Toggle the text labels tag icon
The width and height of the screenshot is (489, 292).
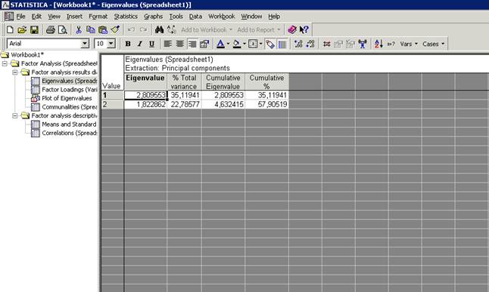[269, 44]
